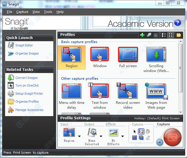Click the Organize Images icon in Quick Launch

pos(11,53)
